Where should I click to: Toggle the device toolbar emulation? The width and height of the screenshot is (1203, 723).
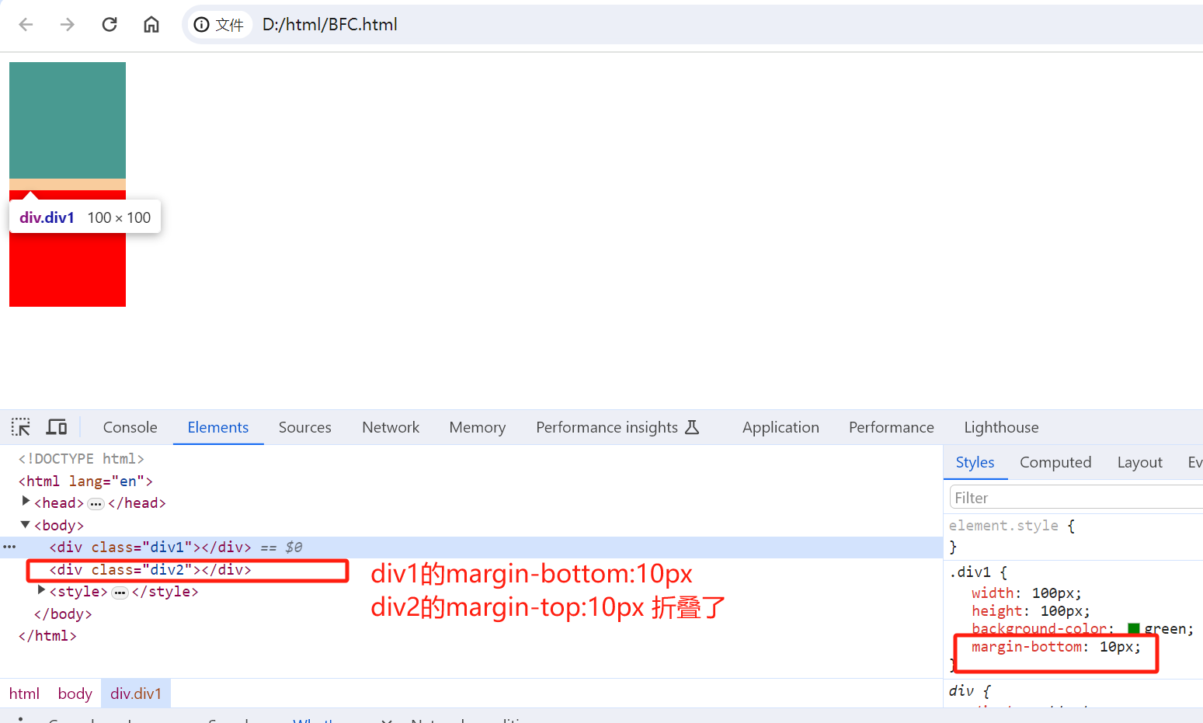point(57,427)
